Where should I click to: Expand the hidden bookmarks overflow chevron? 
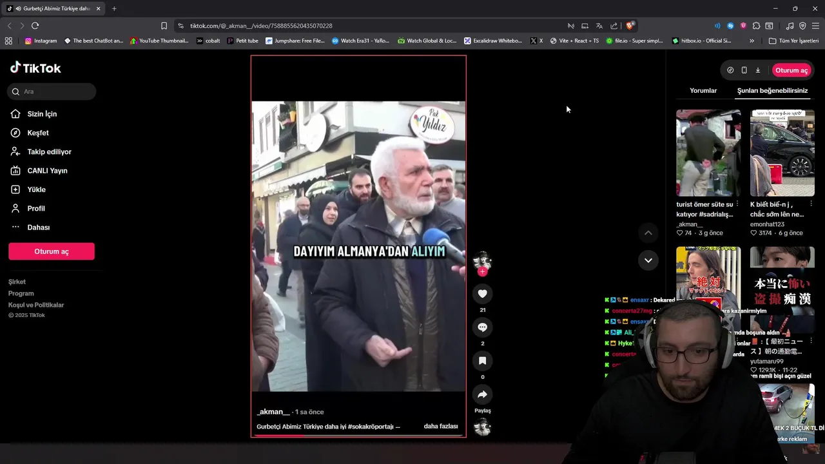click(752, 41)
